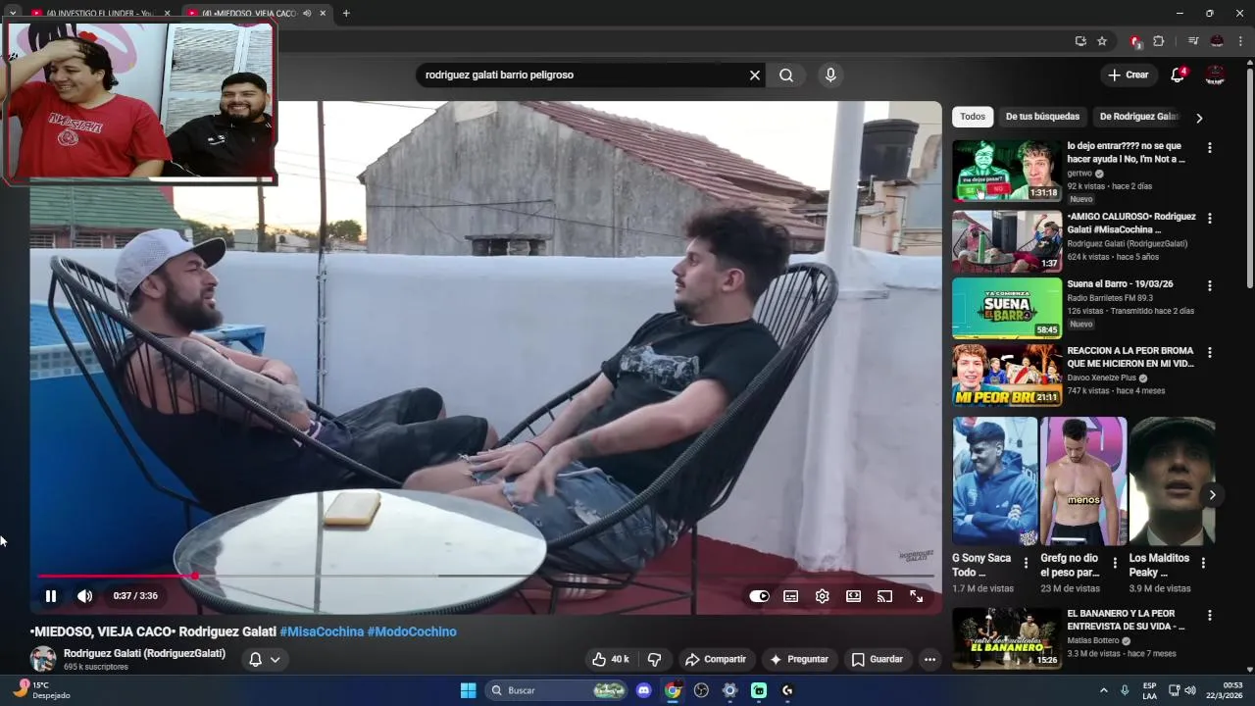The width and height of the screenshot is (1255, 706).
Task: Show more filter chips with arrow
Action: tap(1198, 118)
